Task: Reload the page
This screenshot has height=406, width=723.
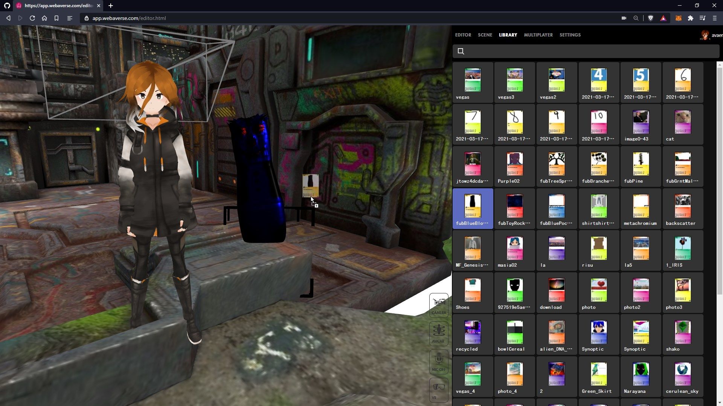Action: (32, 18)
